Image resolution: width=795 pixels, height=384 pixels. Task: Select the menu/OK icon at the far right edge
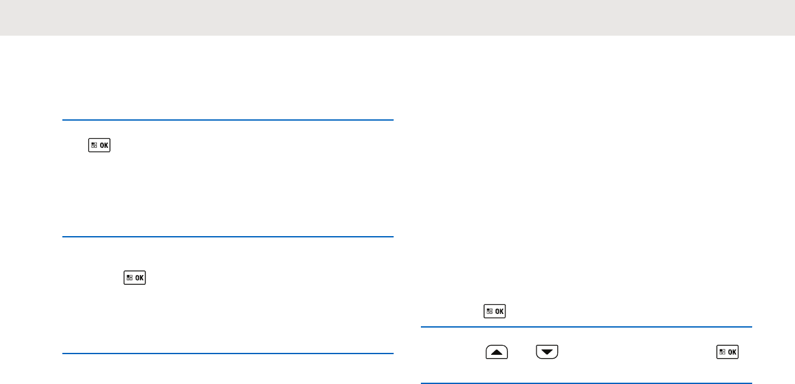(x=728, y=352)
